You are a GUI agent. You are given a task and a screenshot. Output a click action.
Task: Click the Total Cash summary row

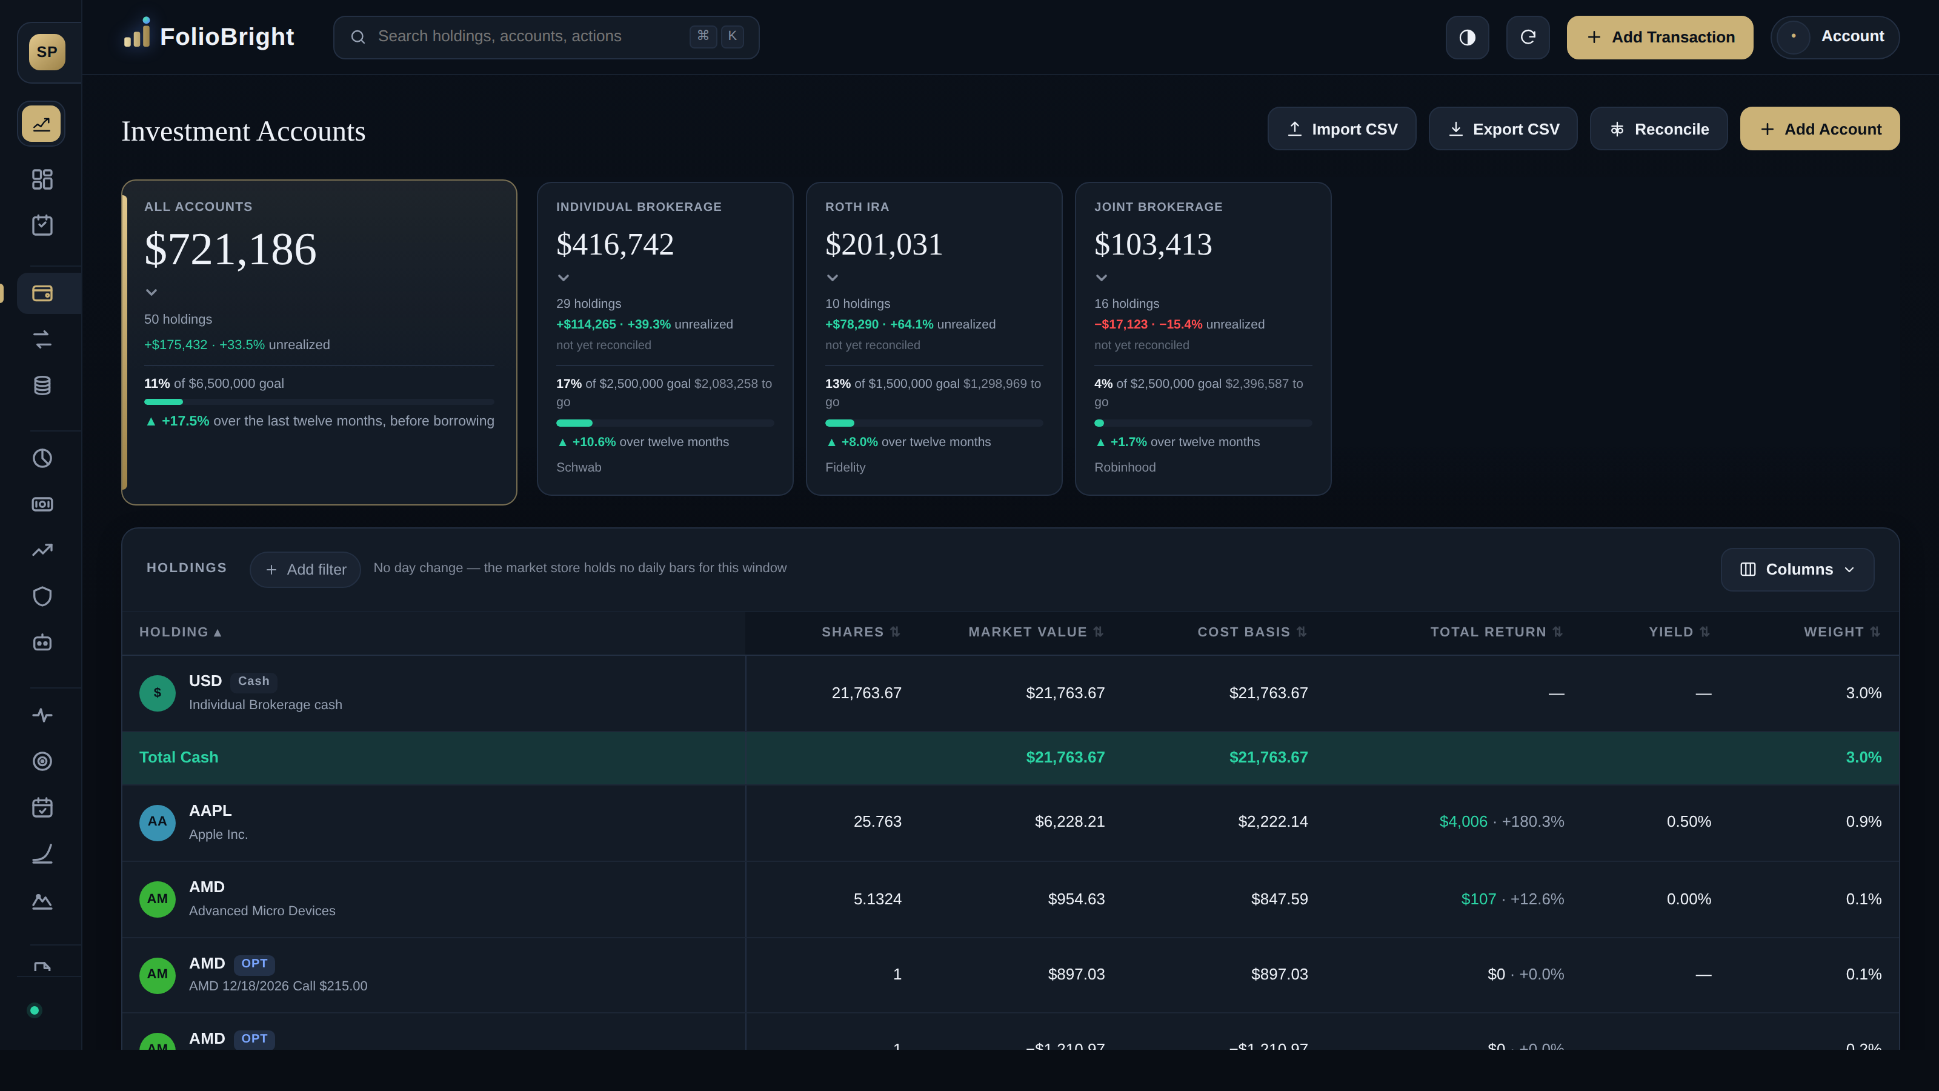pos(1010,758)
